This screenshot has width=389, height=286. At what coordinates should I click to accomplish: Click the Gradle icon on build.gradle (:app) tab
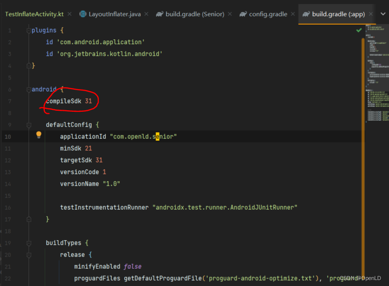pyautogui.click(x=306, y=14)
